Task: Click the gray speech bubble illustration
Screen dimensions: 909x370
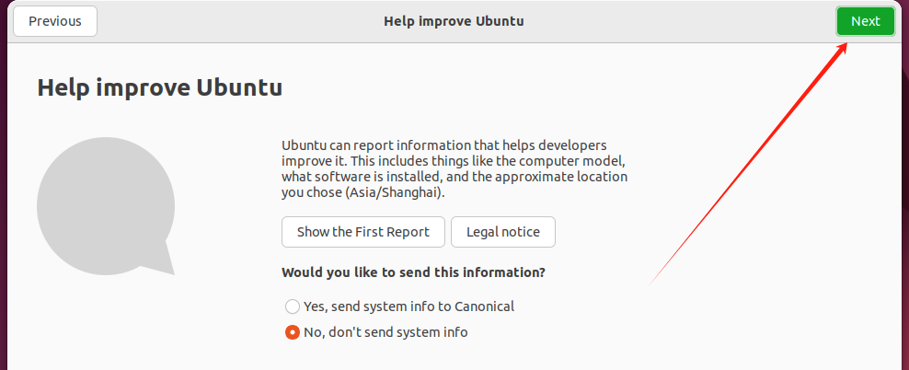Action: [x=106, y=206]
